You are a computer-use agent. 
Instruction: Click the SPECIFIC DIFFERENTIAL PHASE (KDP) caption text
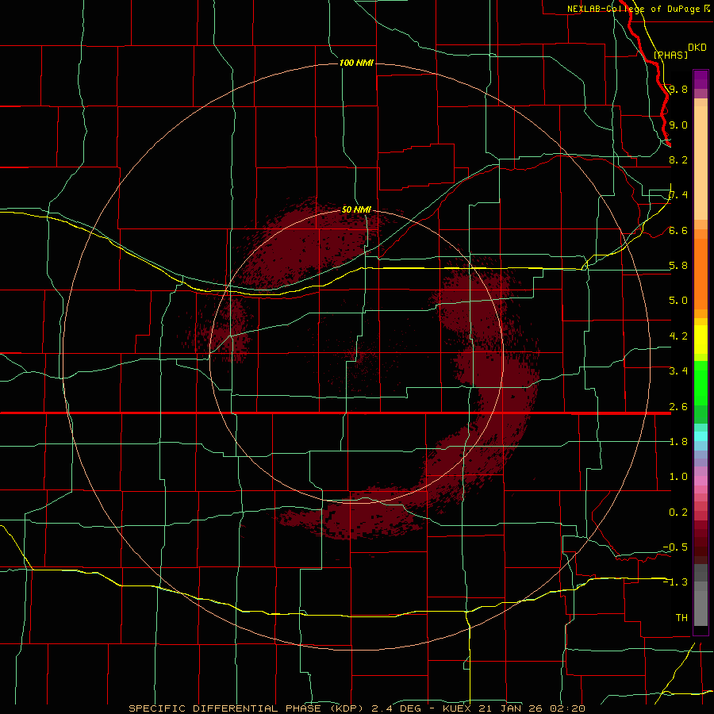point(248,708)
